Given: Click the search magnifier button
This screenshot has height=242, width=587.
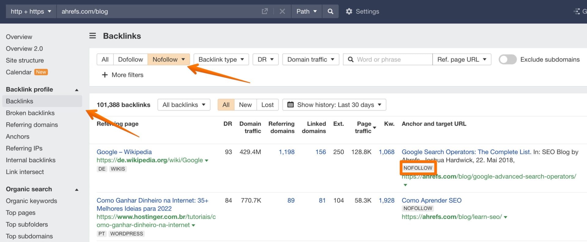Looking at the screenshot, I should 330,11.
